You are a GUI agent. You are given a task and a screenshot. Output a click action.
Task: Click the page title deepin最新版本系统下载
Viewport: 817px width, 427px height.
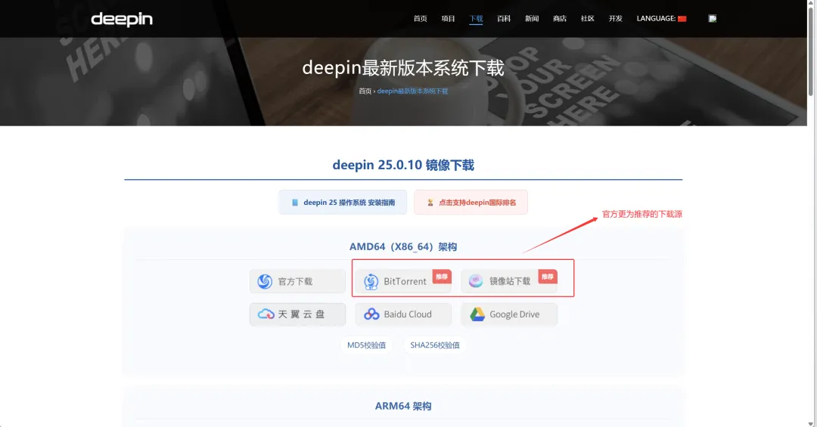point(403,68)
